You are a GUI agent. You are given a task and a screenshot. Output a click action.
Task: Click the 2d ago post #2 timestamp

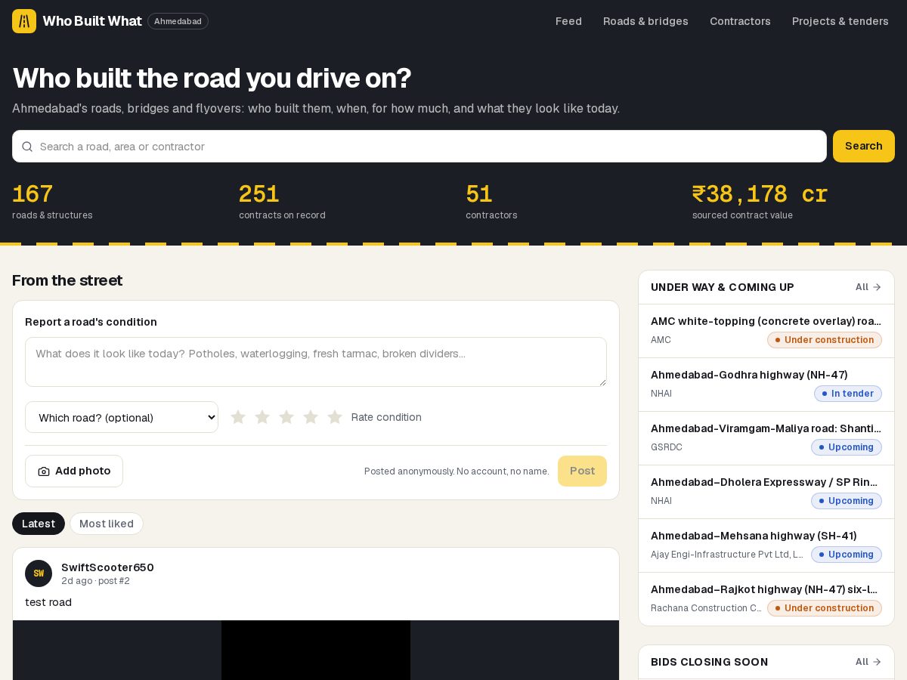click(x=95, y=581)
